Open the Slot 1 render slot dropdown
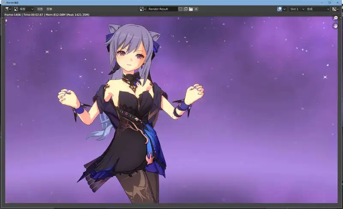The image size is (343, 209). (x=297, y=9)
